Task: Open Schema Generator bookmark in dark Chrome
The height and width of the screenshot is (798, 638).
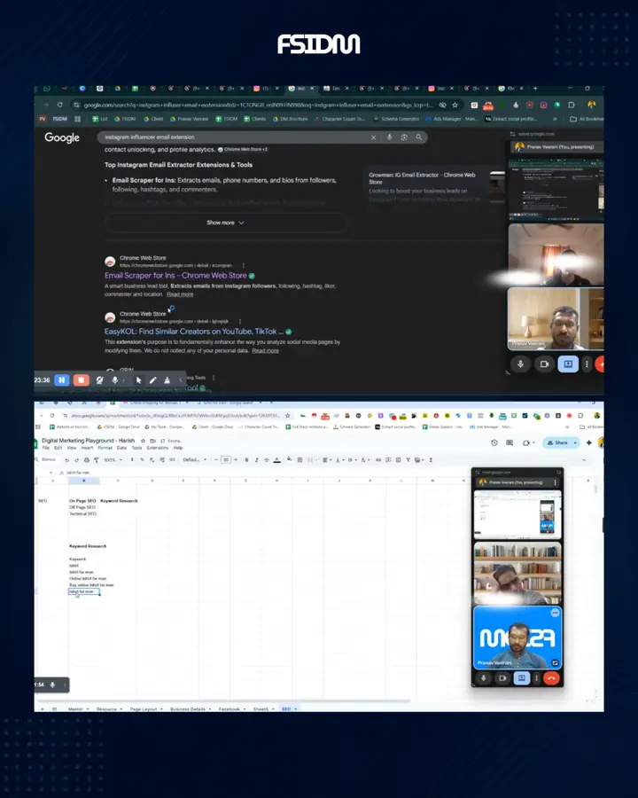Action: click(x=396, y=119)
